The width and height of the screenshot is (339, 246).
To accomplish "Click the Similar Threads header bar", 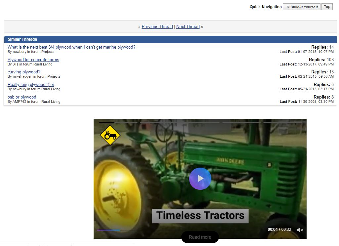I will 170,39.
